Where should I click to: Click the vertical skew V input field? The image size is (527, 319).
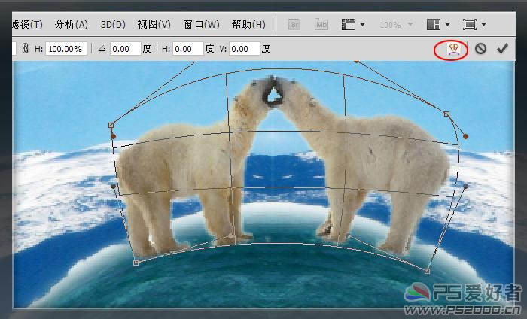click(244, 49)
